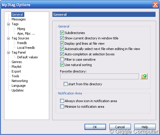Toggle Automatically select next file checkbox

tap(62, 49)
